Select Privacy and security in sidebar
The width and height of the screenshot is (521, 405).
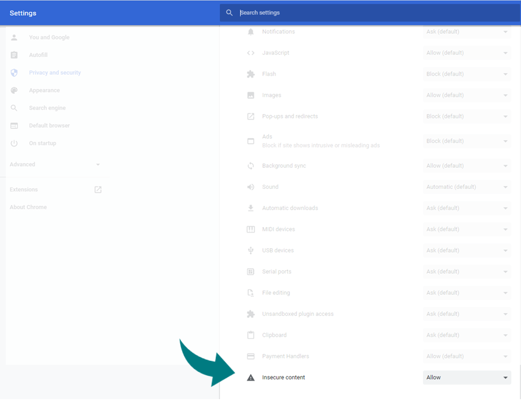pos(55,73)
